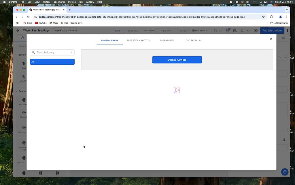Open notifications via the bell icon

[x=242, y=30]
